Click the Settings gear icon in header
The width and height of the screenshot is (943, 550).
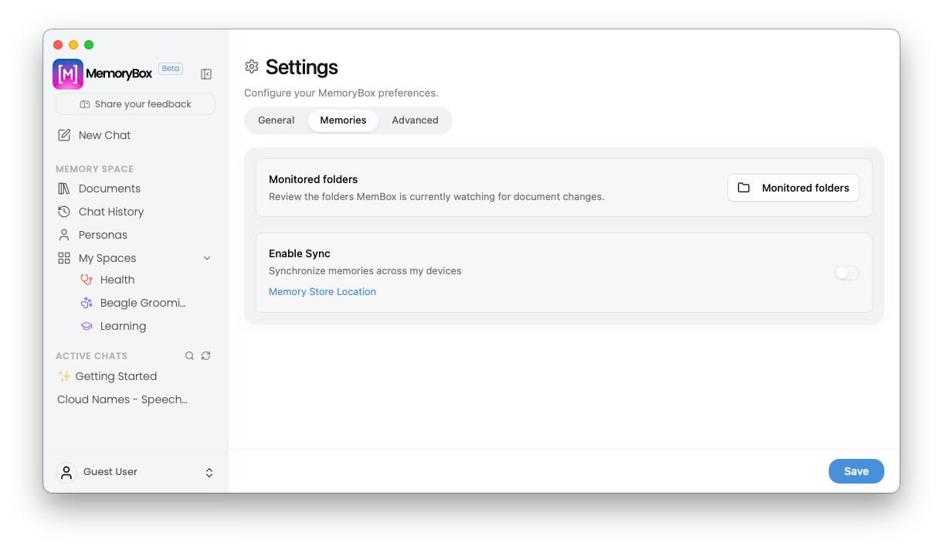tap(251, 67)
